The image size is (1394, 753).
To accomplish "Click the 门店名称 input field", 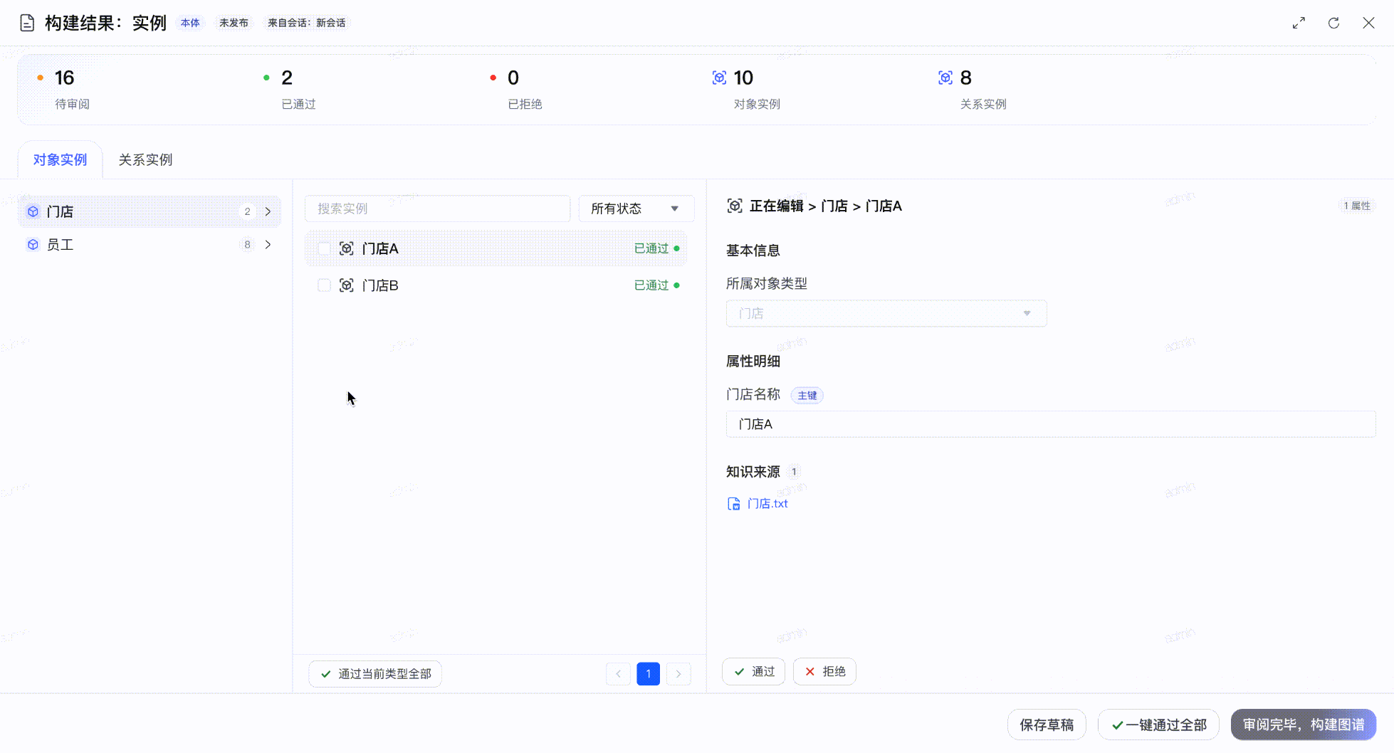I will [x=1051, y=424].
